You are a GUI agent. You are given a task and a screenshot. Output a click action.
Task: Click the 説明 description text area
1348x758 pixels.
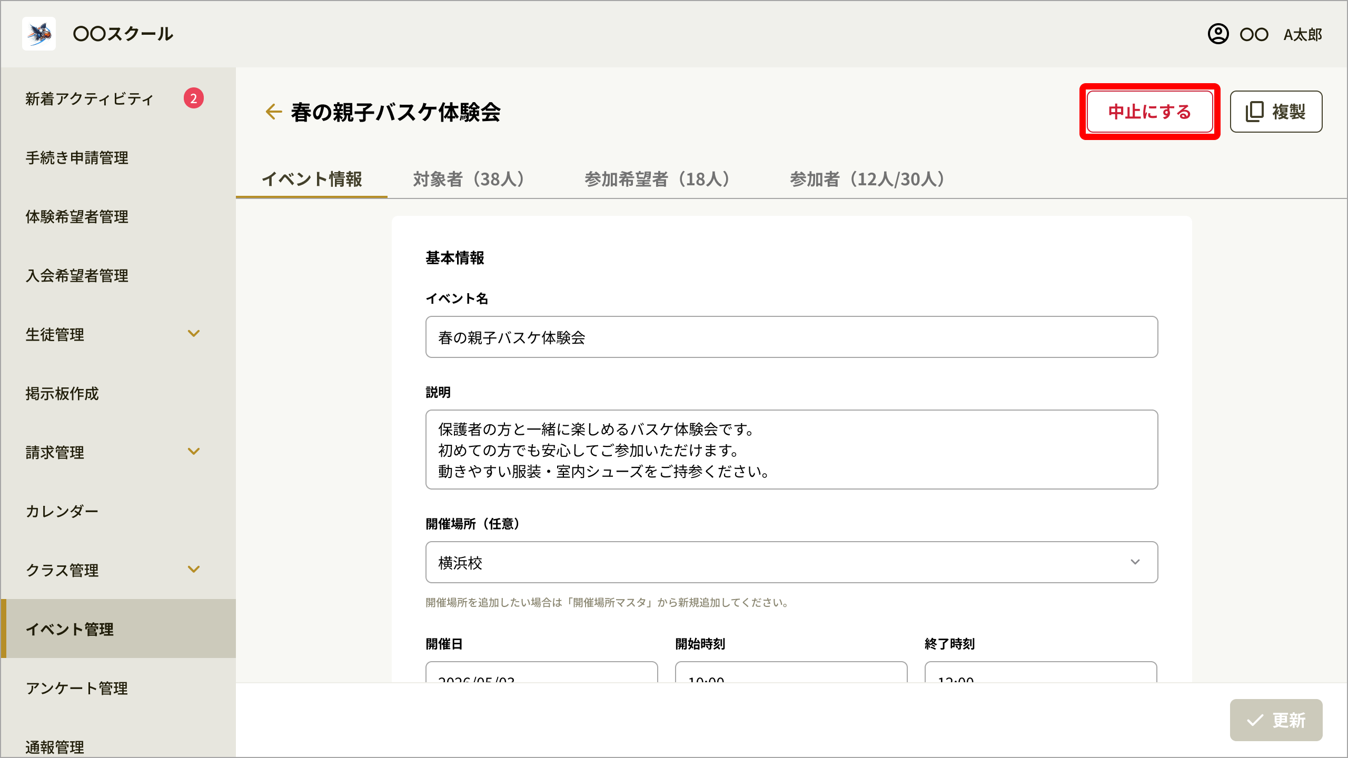point(791,450)
